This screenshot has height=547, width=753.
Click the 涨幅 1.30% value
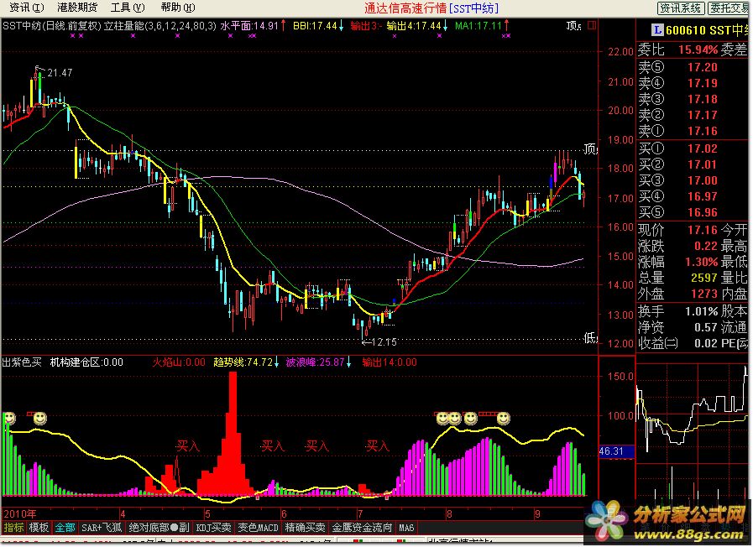coord(701,262)
